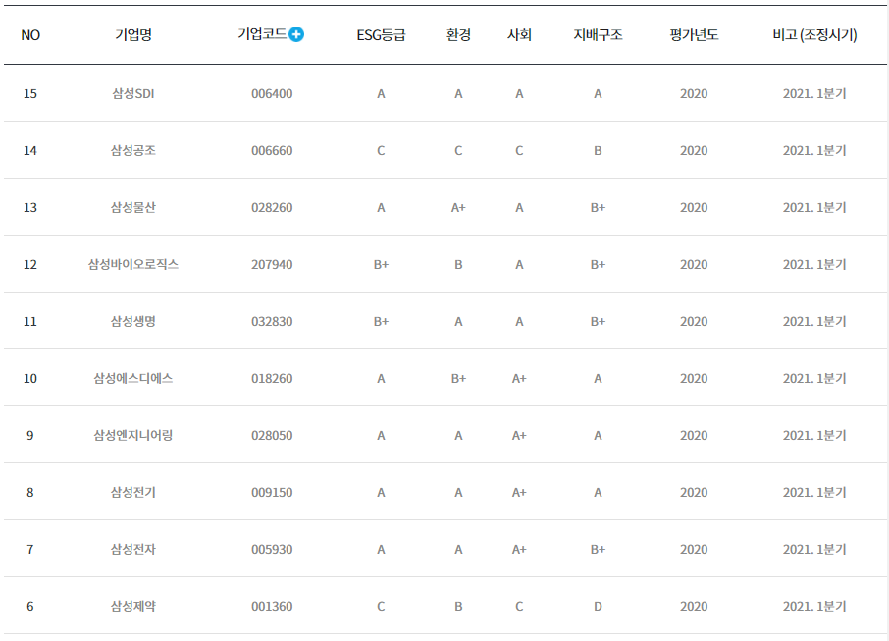
Task: Click 삼성생명 ESG grade B+
Action: click(x=381, y=322)
